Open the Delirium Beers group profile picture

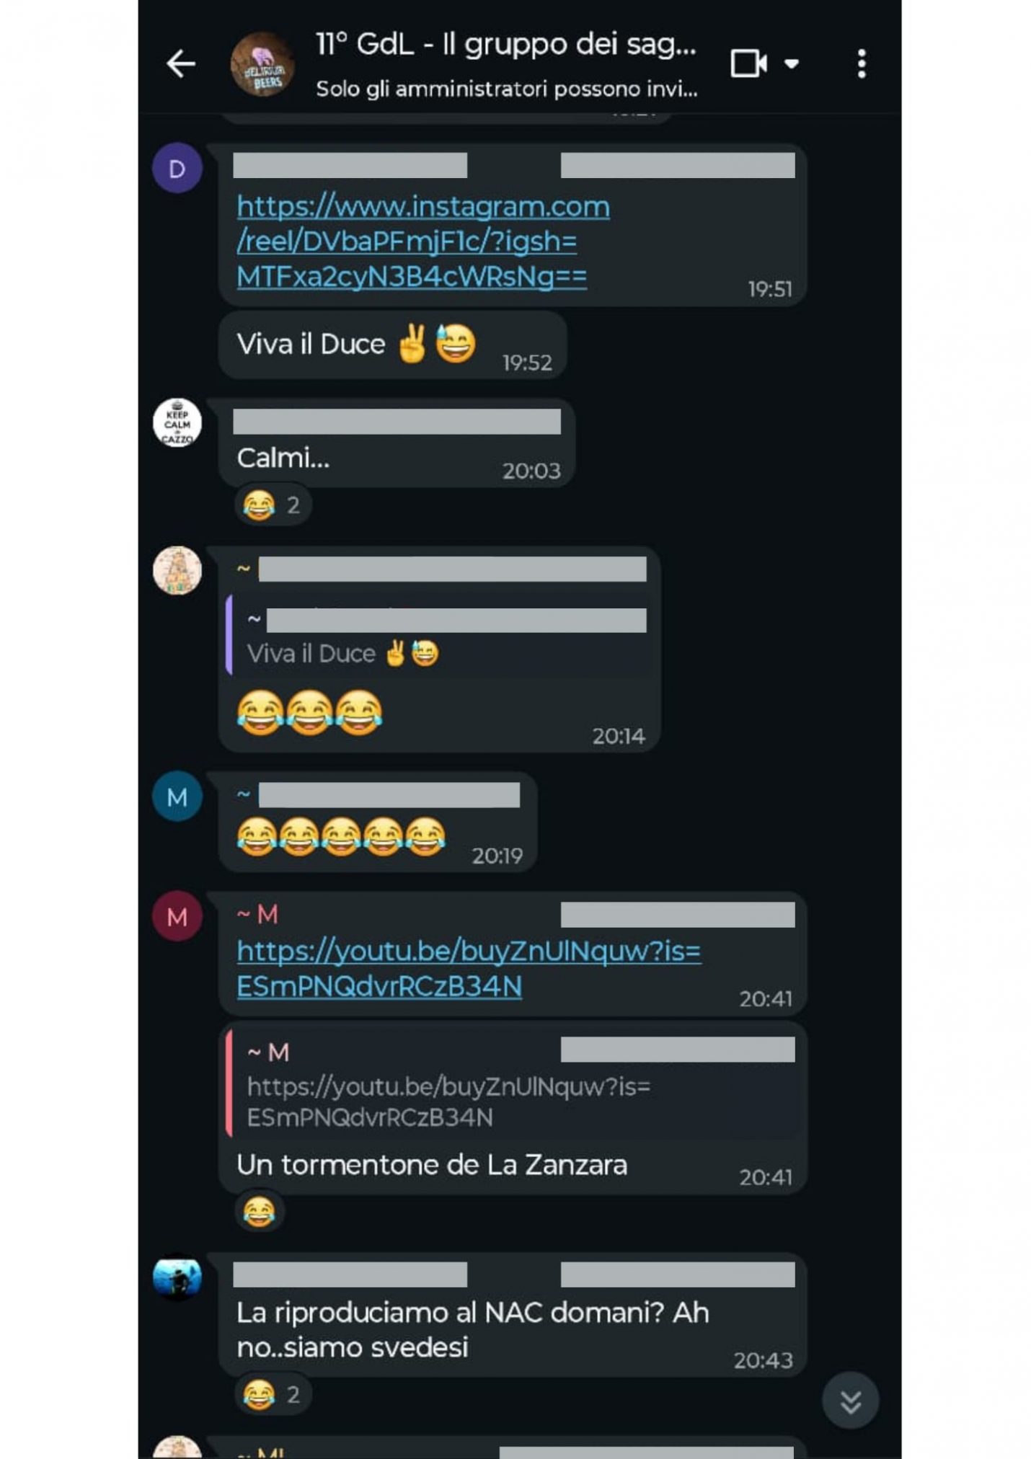point(262,64)
